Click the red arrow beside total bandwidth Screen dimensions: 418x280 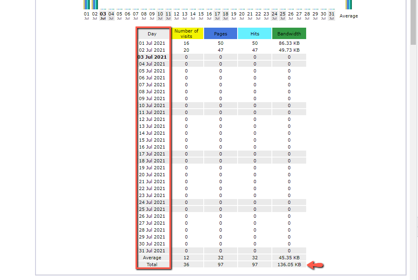pos(316,265)
